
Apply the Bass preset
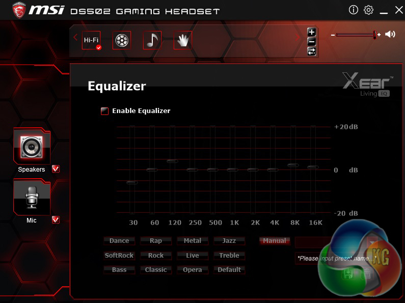click(119, 270)
